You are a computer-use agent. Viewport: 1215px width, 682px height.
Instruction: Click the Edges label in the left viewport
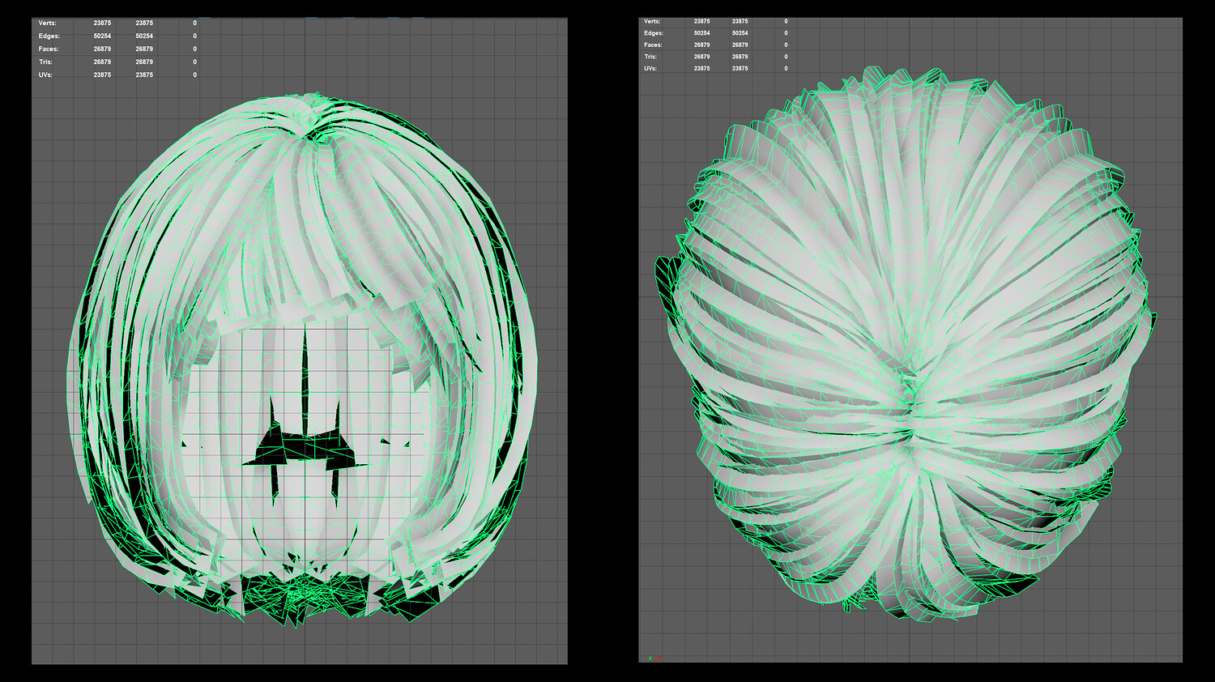click(x=49, y=36)
